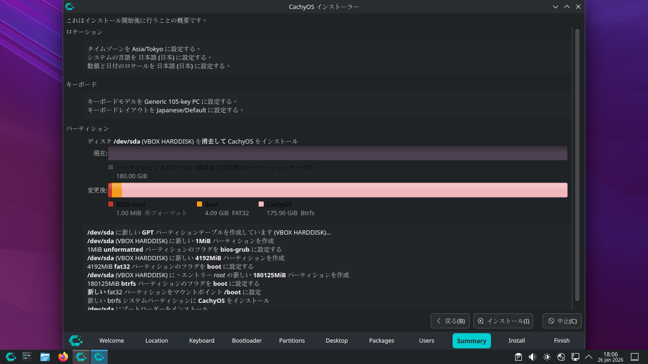
Task: Click the 戻る(B) back button
Action: [x=450, y=321]
